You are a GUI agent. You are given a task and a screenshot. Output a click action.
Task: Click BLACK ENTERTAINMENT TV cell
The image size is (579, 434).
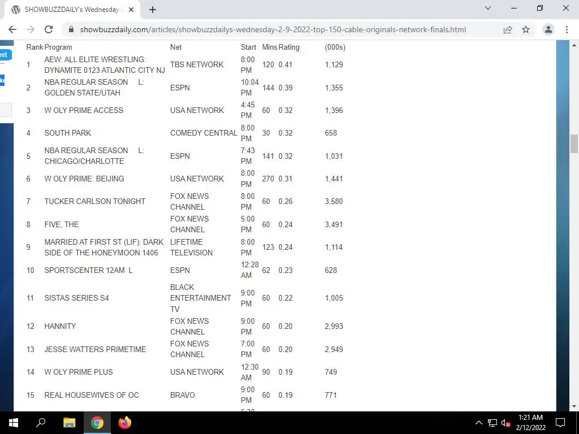tap(201, 298)
